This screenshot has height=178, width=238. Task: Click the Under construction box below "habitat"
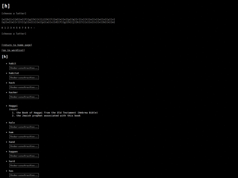(24, 78)
